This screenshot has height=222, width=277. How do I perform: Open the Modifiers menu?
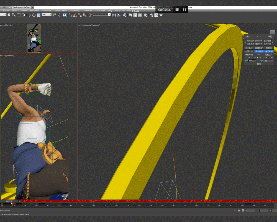(34, 11)
